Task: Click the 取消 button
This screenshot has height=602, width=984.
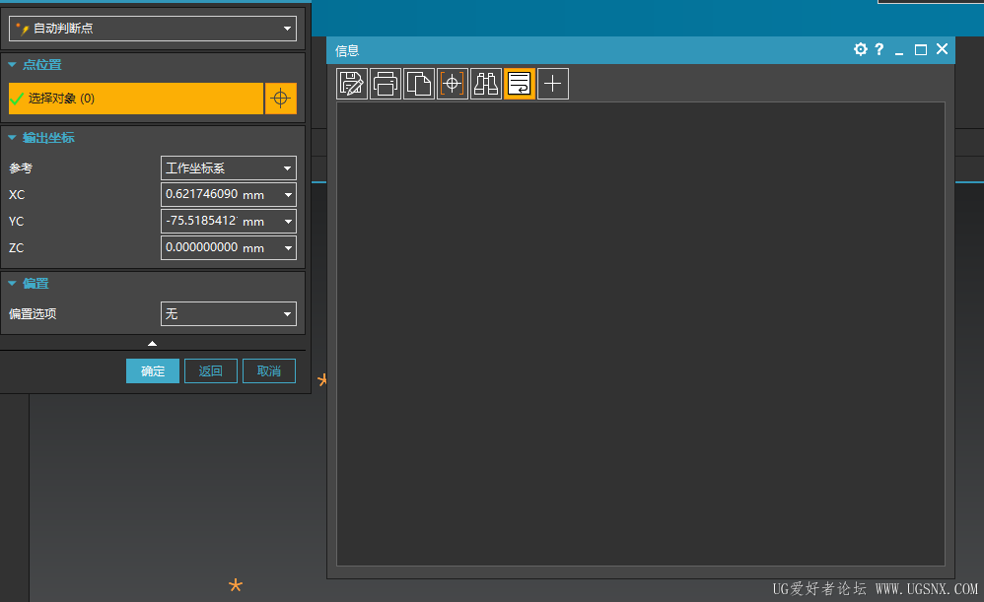Action: coord(269,371)
